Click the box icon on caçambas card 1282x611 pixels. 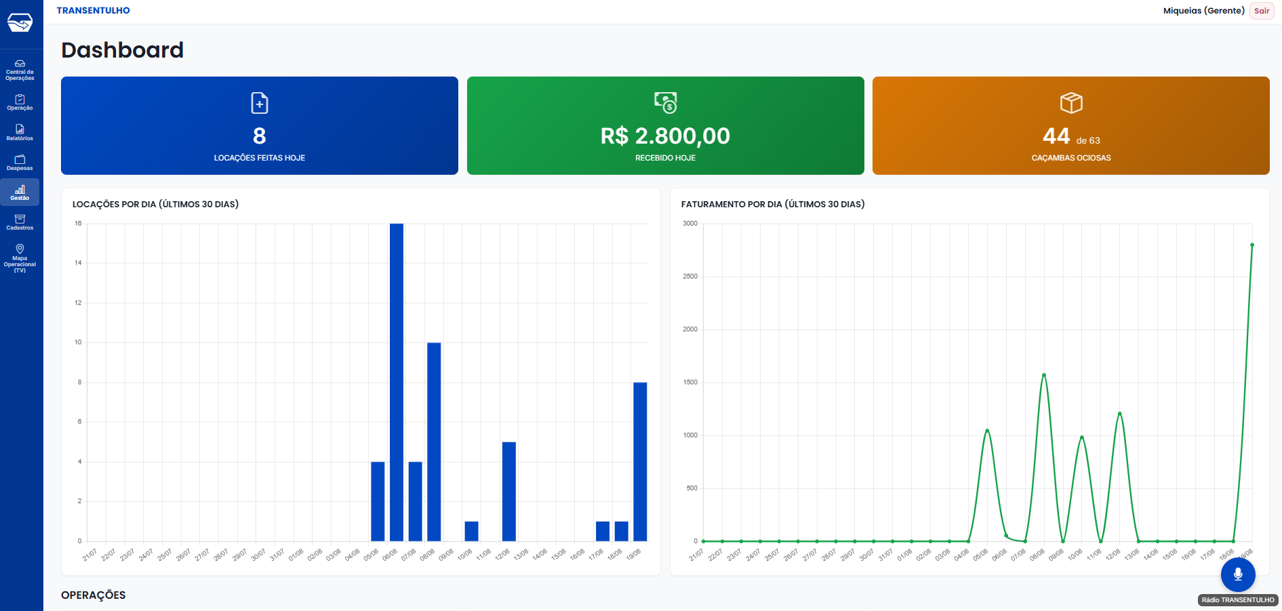coord(1071,103)
